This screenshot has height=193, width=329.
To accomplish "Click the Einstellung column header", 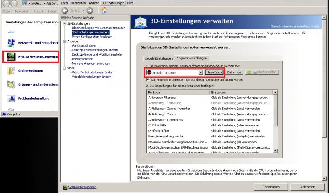I will pyautogui.click(x=241, y=93).
